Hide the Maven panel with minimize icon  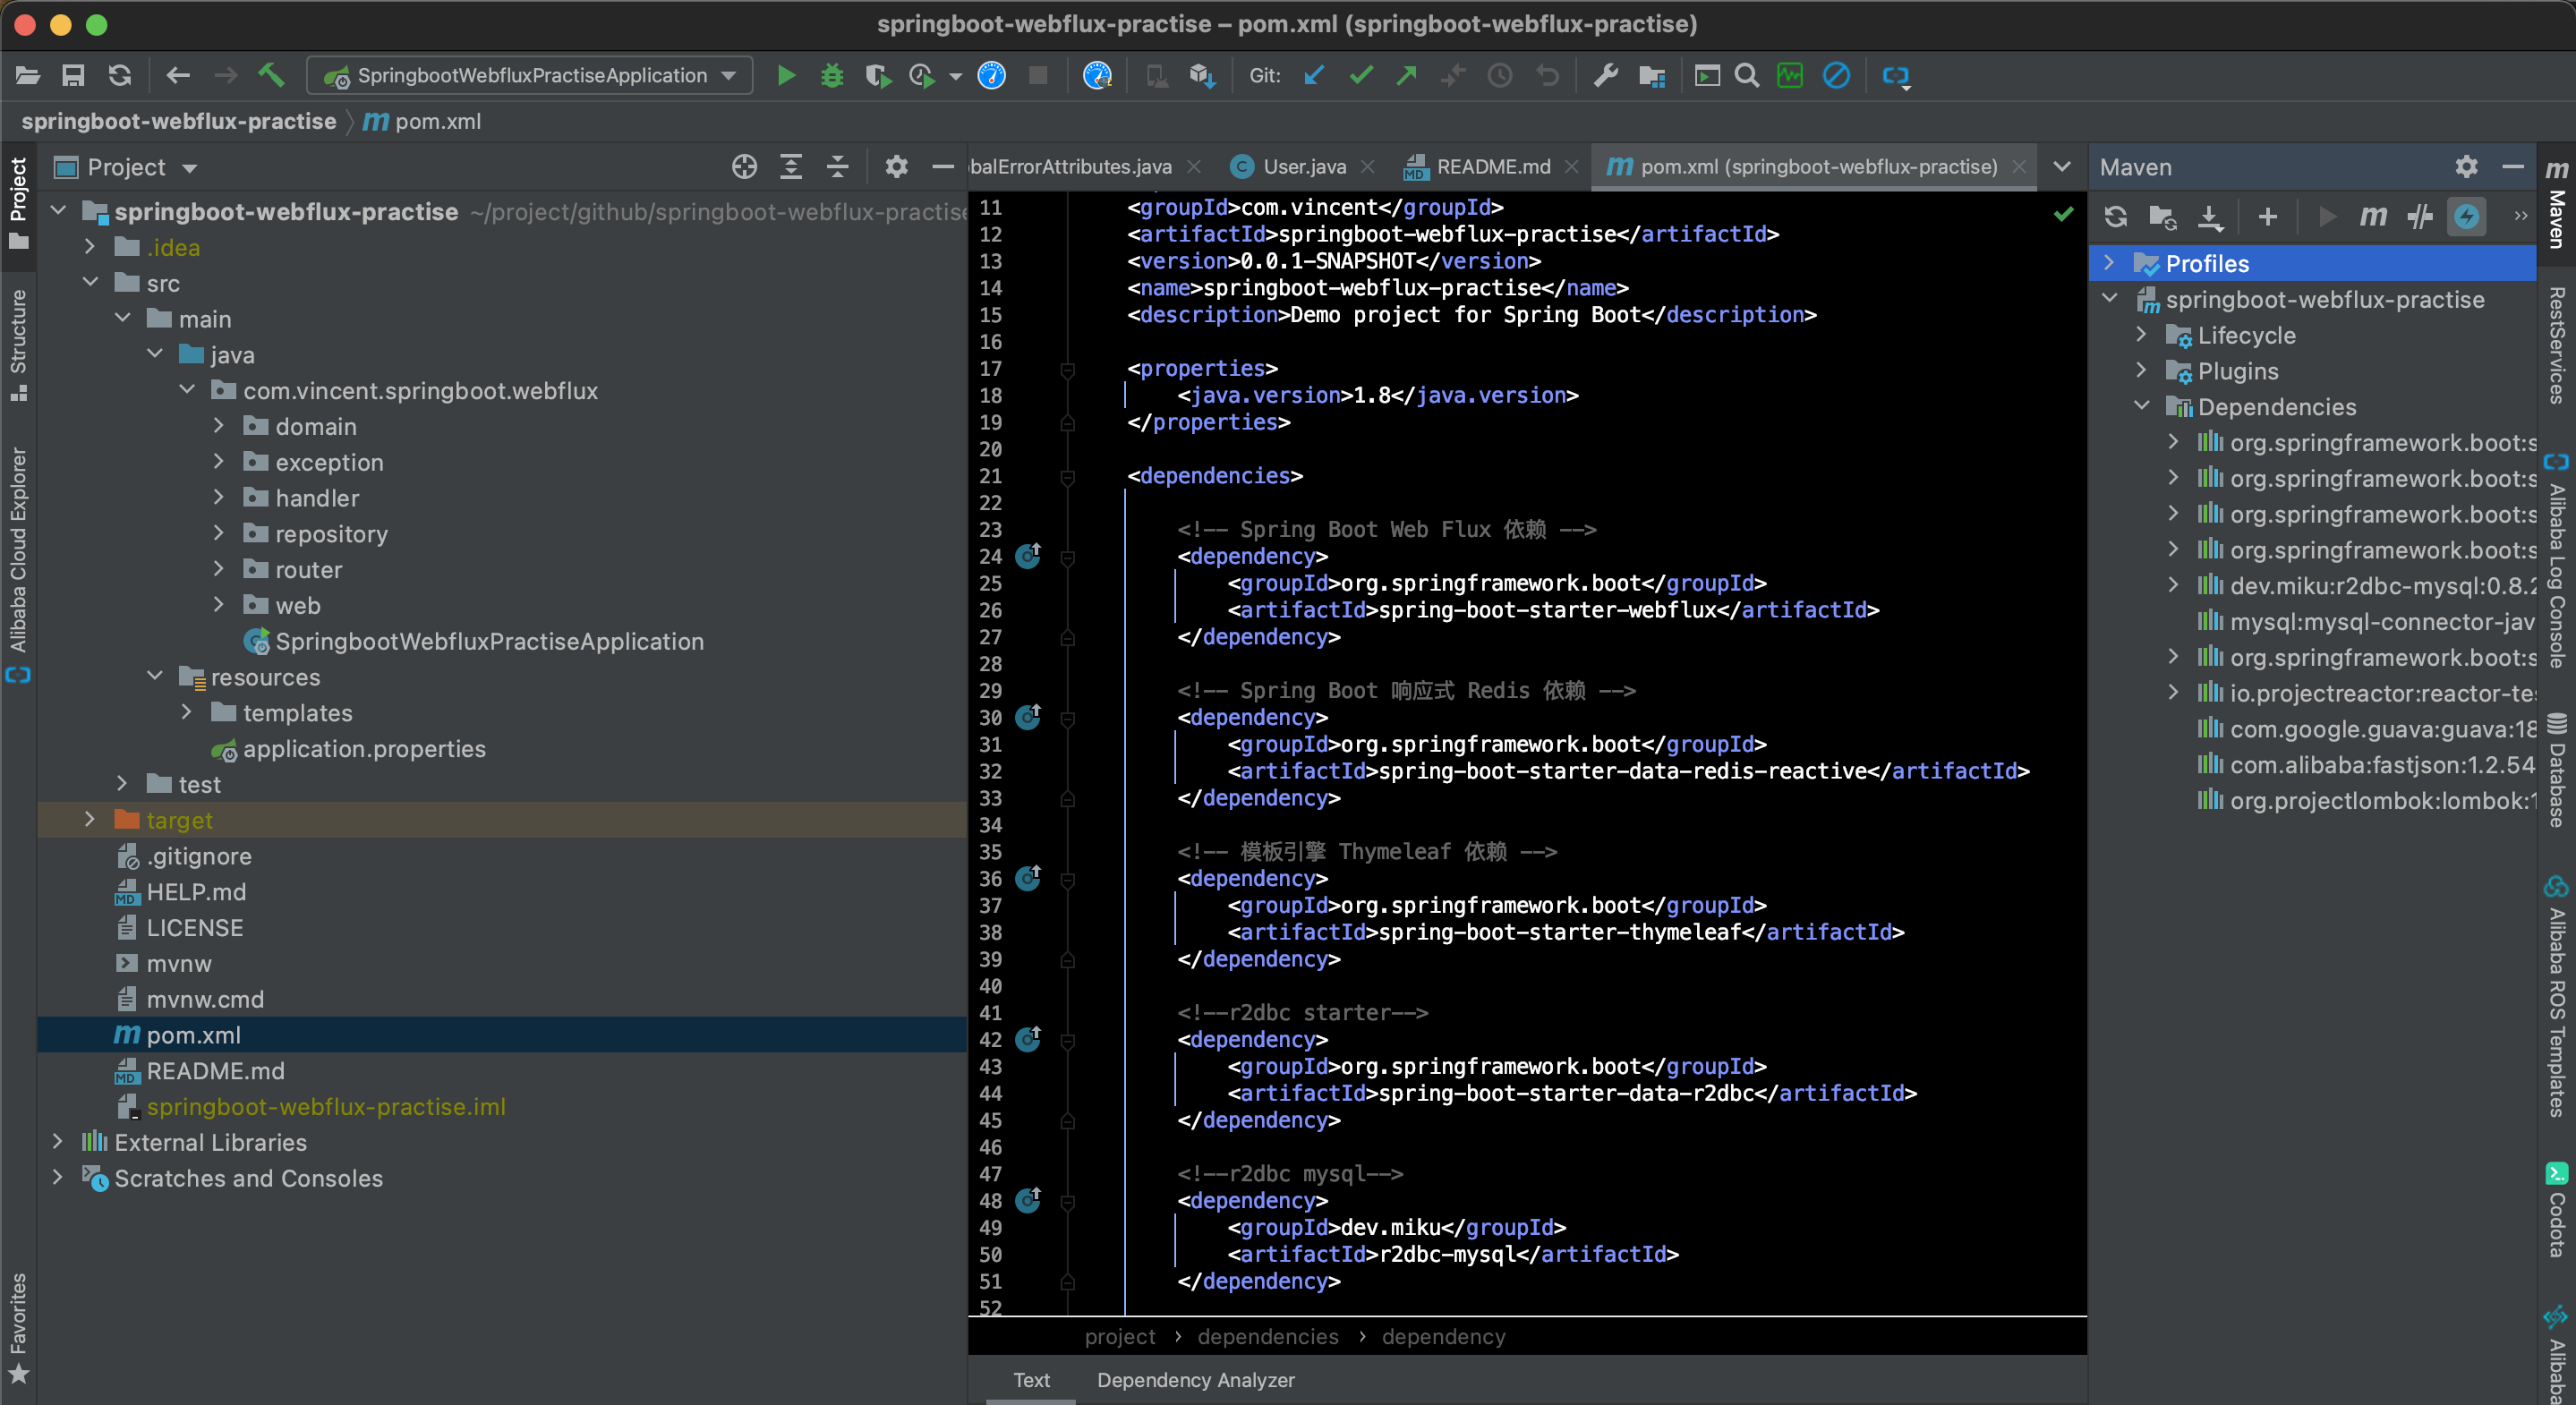2512,167
